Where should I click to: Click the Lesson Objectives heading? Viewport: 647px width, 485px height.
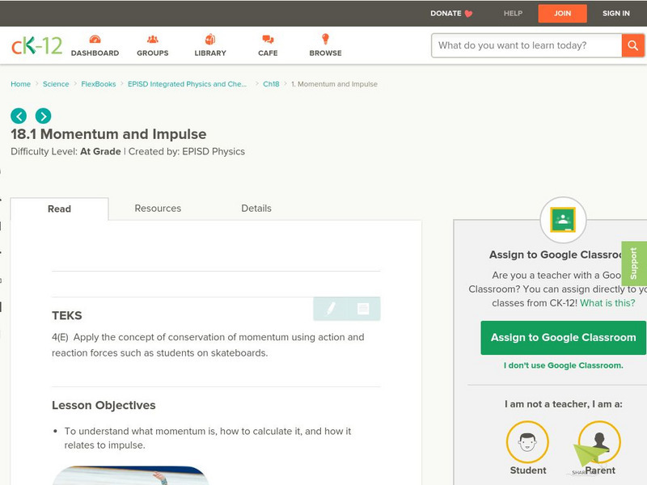[x=104, y=406]
